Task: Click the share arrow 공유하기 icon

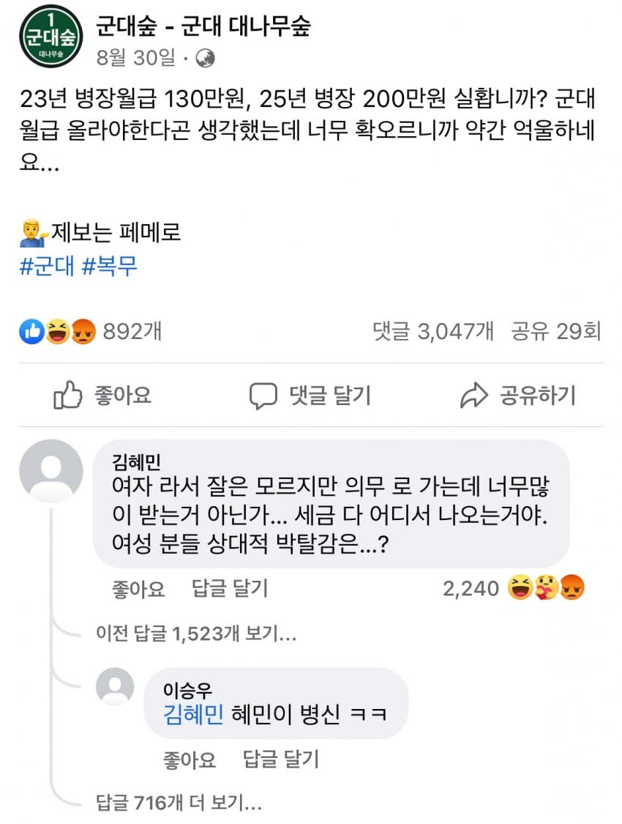Action: (x=473, y=396)
